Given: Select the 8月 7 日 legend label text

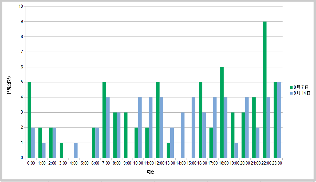Looking at the screenshot, I should click(301, 87).
